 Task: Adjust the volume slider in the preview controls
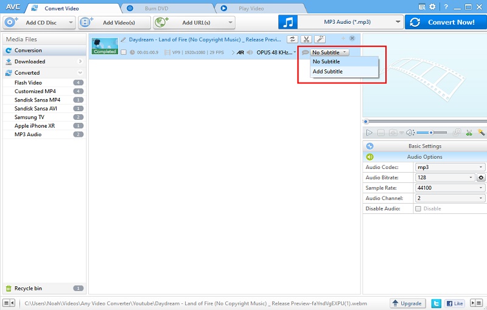tap(432, 133)
